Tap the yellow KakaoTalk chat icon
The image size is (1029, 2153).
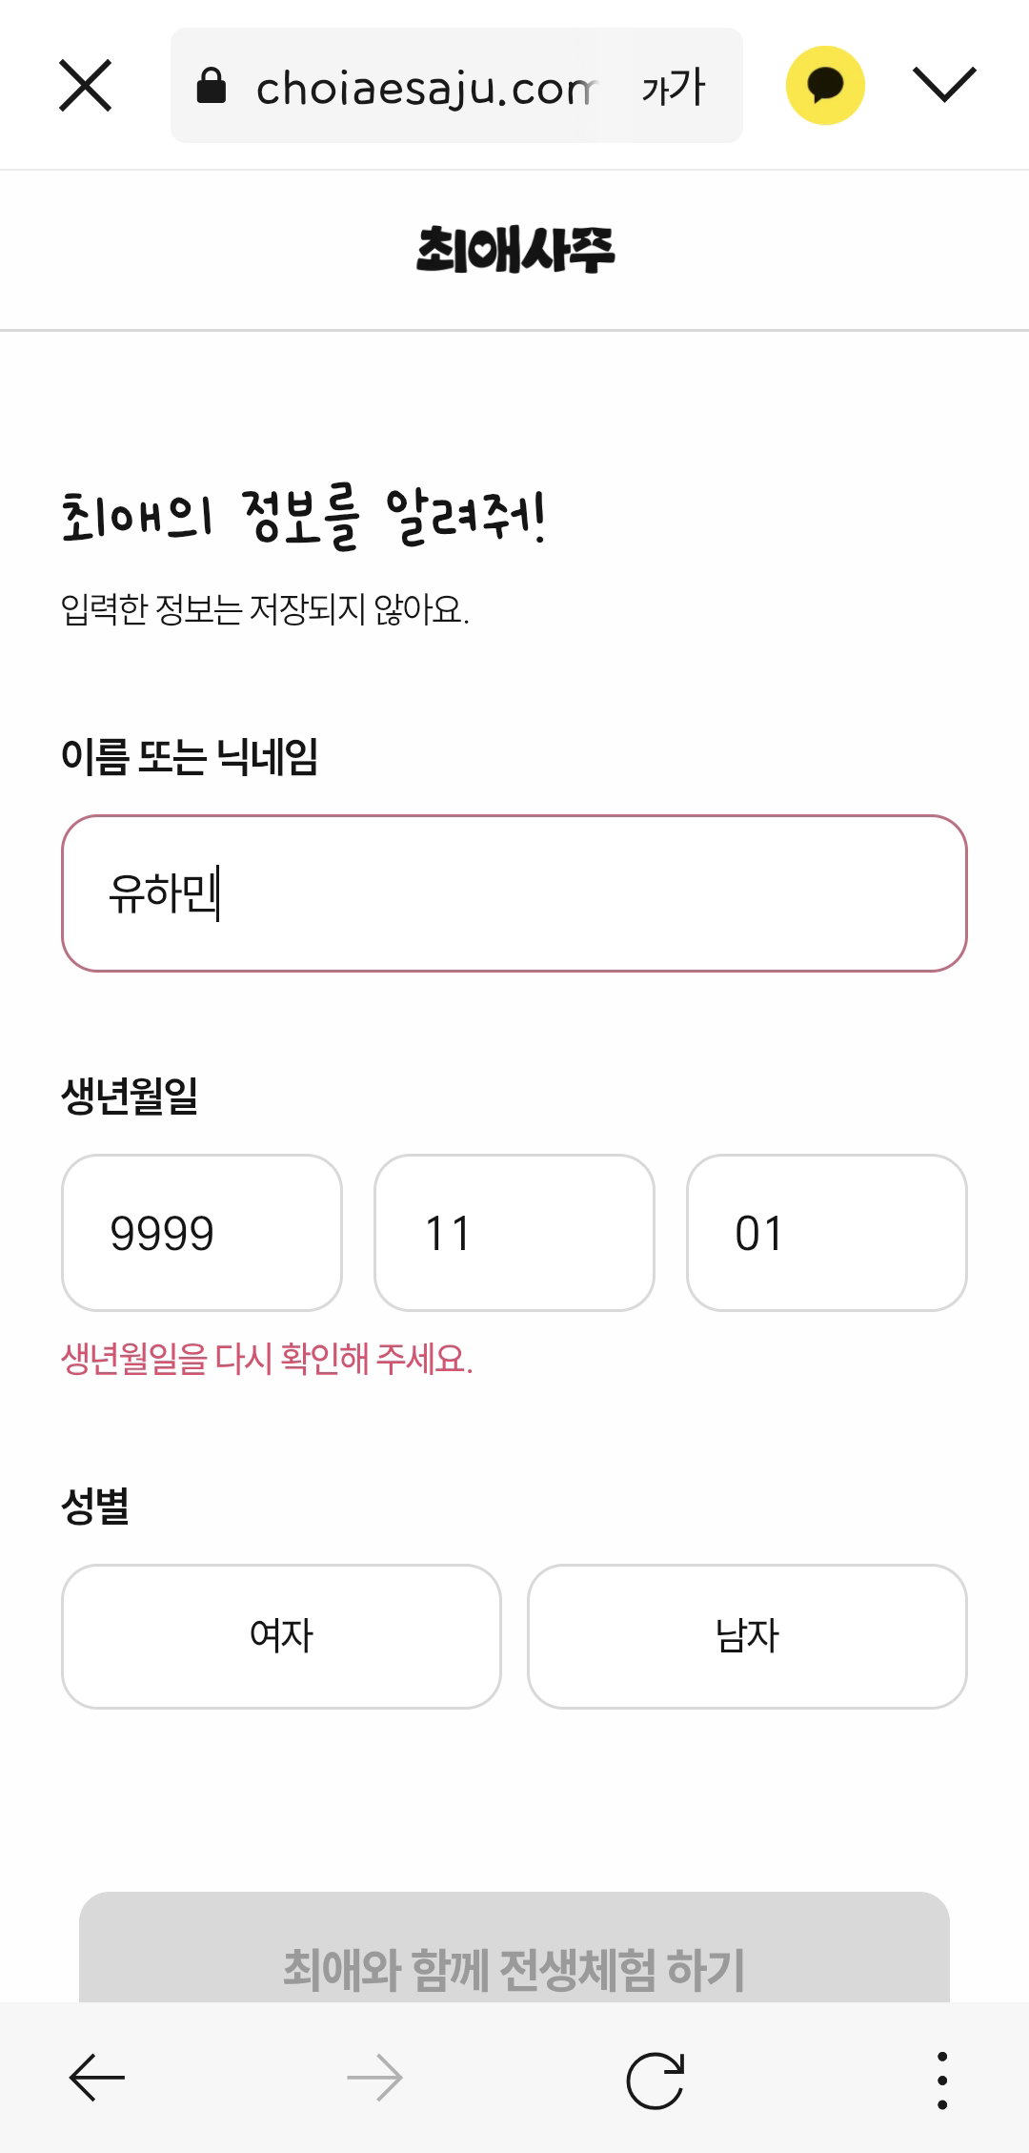pos(825,85)
